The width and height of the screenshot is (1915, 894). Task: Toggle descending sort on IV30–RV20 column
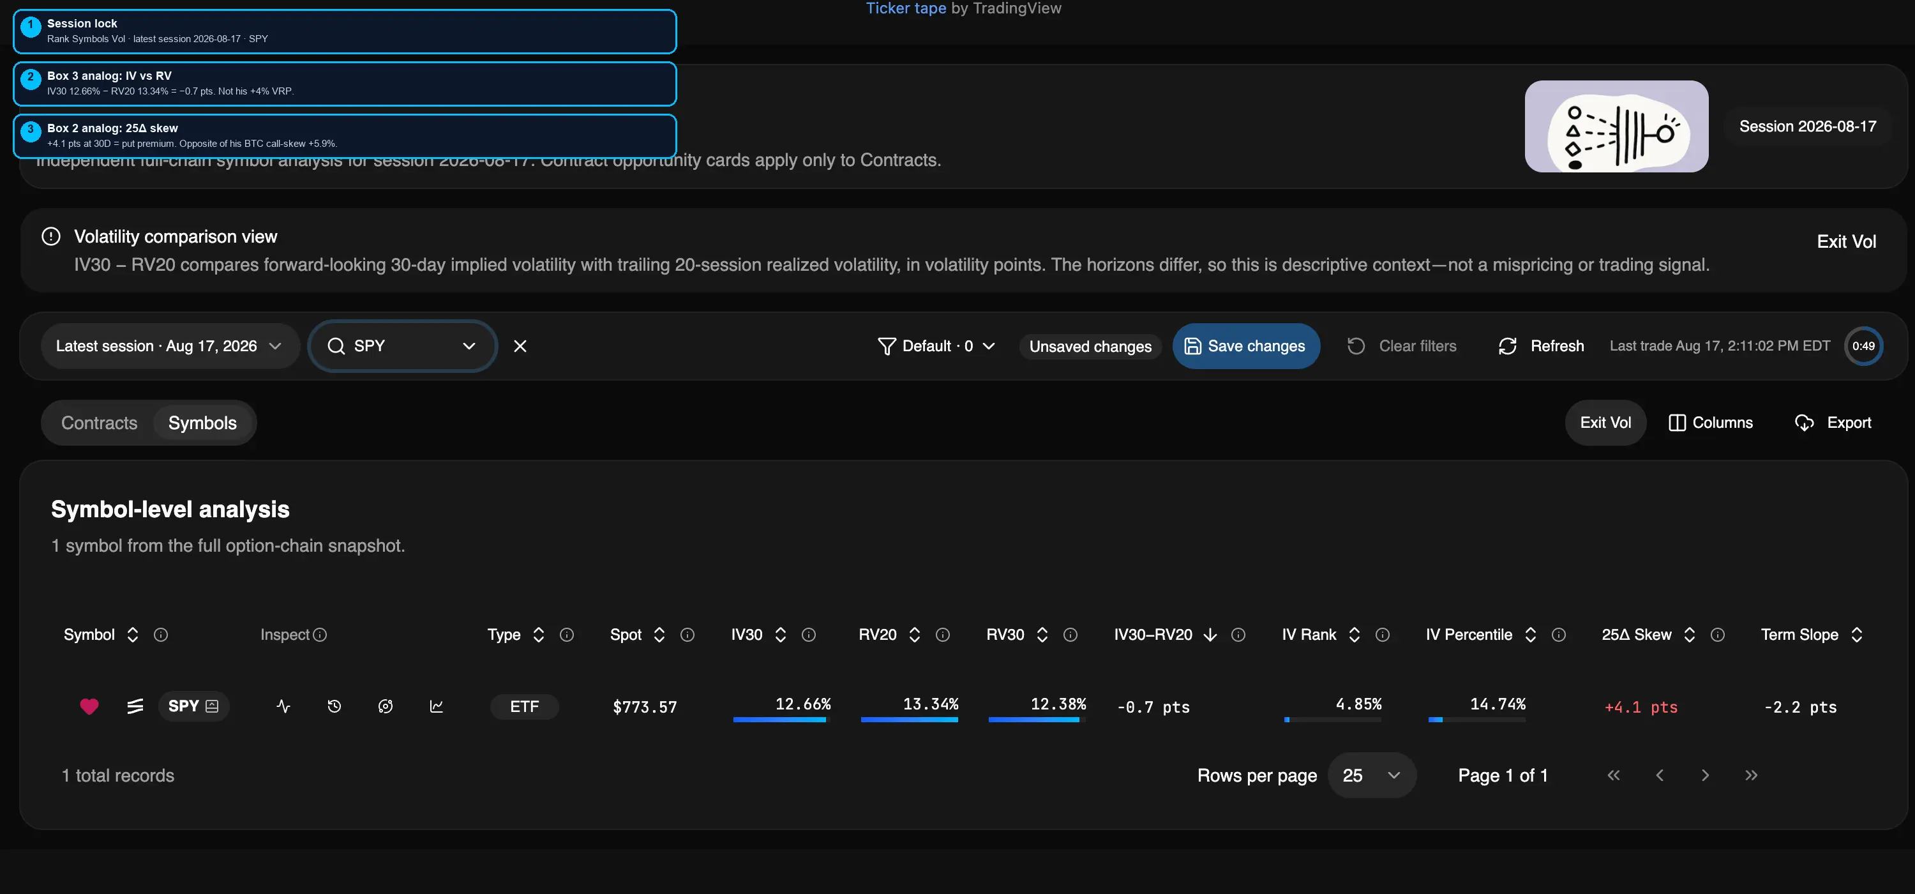point(1210,635)
